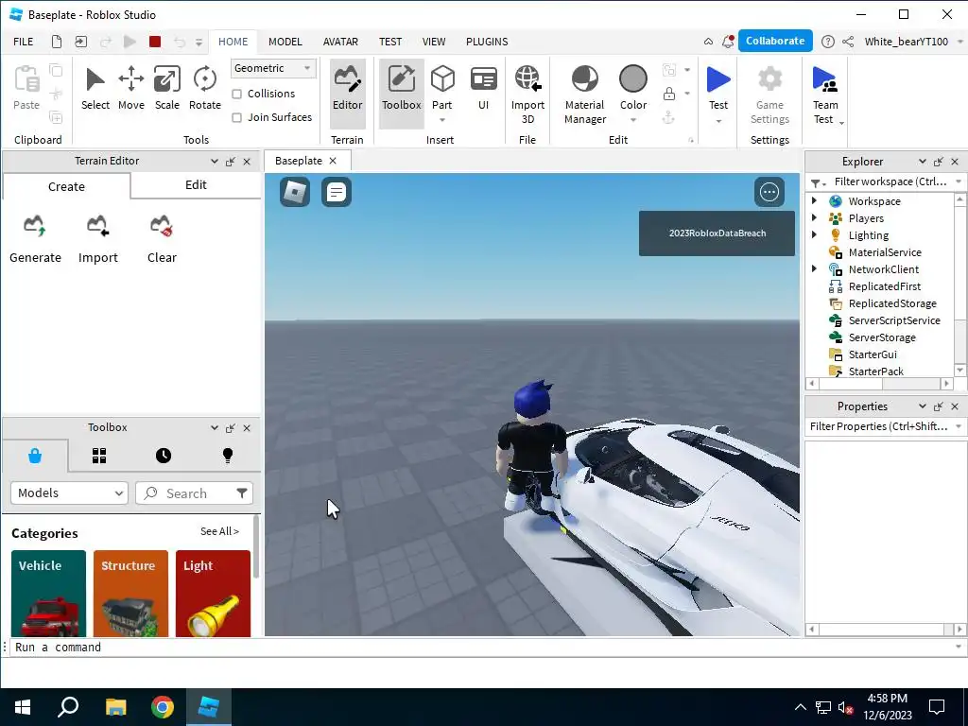The image size is (968, 726).
Task: Click the Toolbox search field
Action: pyautogui.click(x=187, y=493)
